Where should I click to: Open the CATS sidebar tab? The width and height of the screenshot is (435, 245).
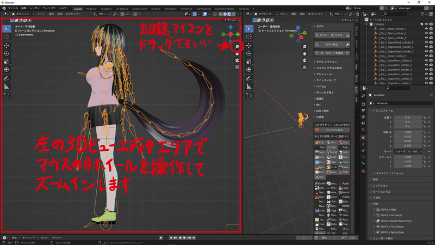click(x=357, y=90)
